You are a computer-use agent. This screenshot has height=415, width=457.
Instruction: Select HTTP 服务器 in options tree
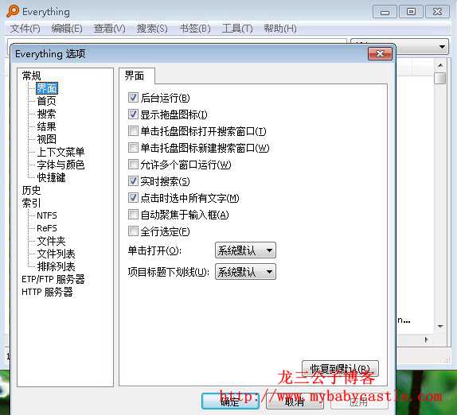(x=47, y=292)
